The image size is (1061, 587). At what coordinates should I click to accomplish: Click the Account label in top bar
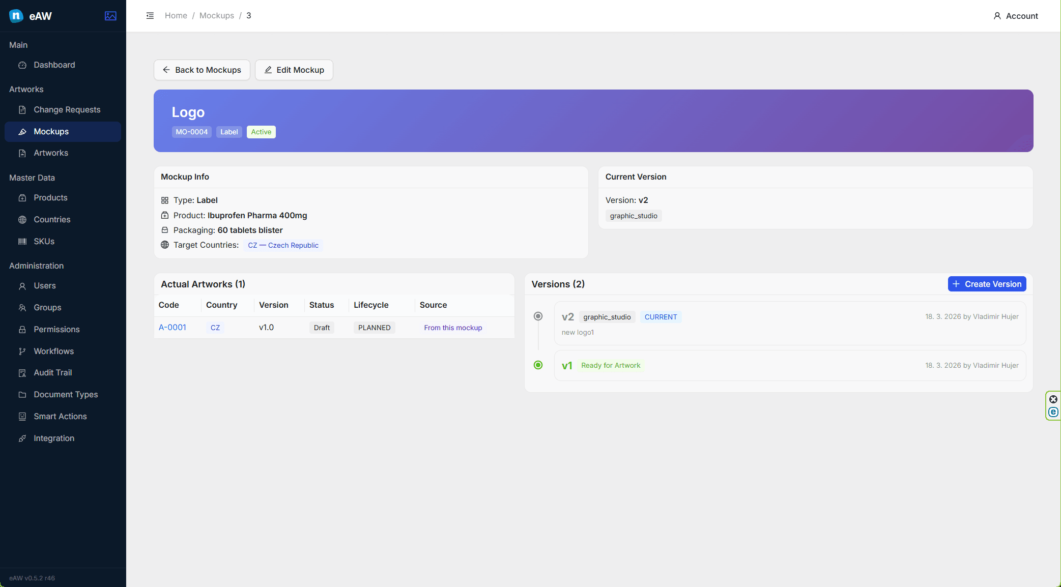tap(1022, 16)
